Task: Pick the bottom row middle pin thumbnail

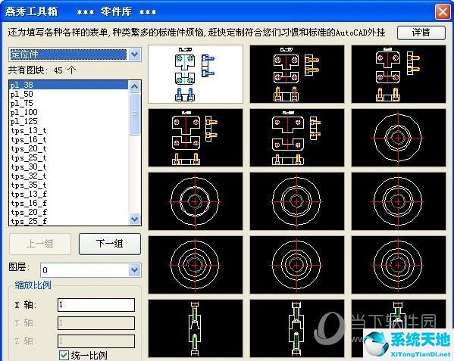Action: click(x=297, y=328)
